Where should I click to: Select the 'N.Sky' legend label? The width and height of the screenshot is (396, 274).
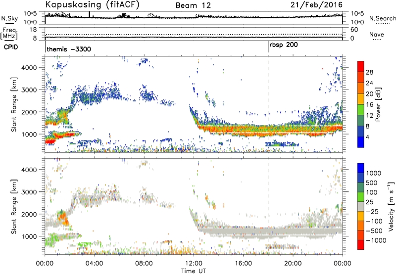(9, 18)
